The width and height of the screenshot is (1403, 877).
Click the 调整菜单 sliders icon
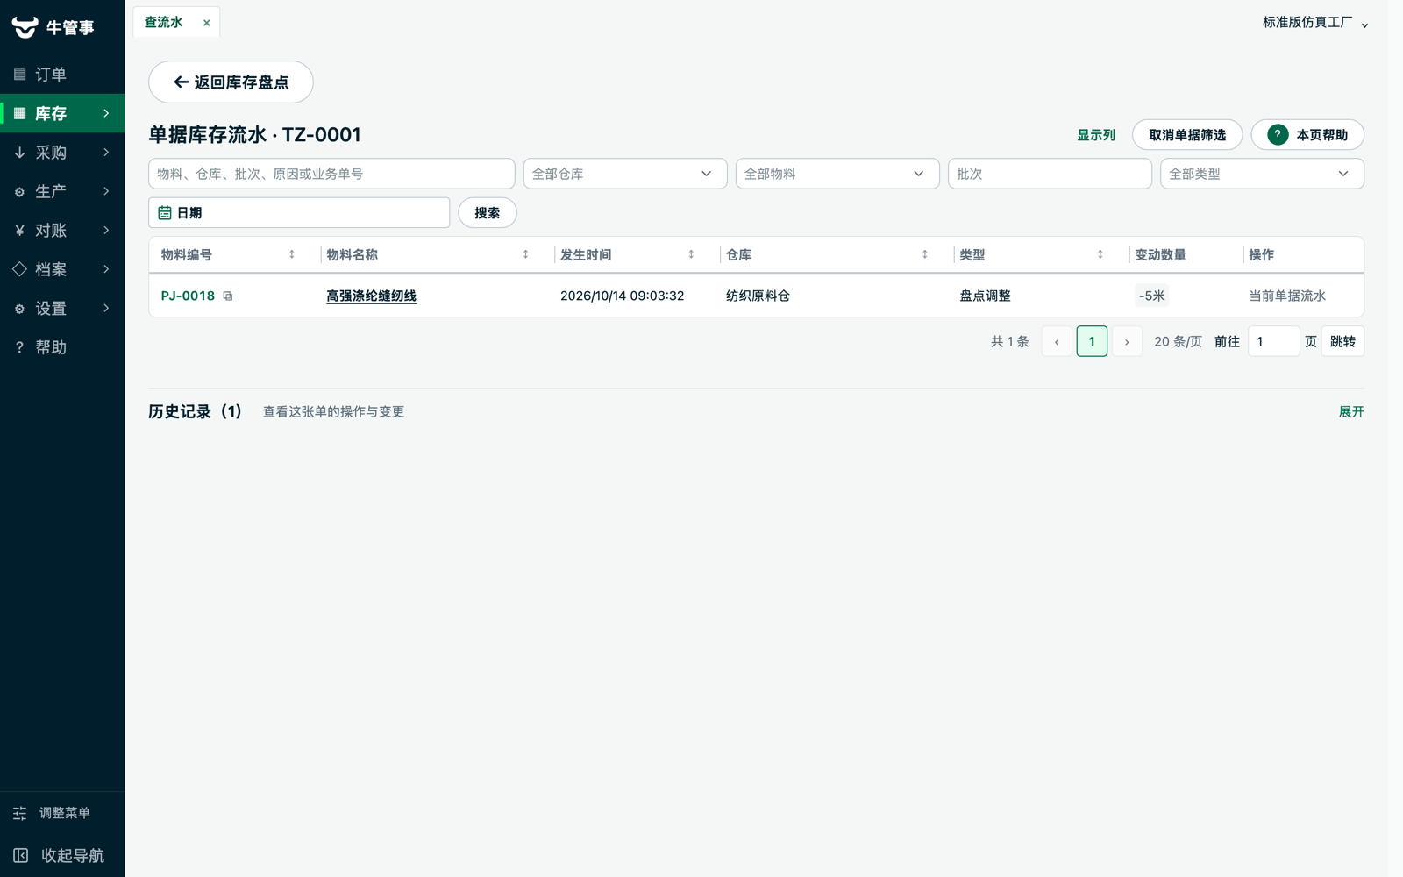coord(20,813)
